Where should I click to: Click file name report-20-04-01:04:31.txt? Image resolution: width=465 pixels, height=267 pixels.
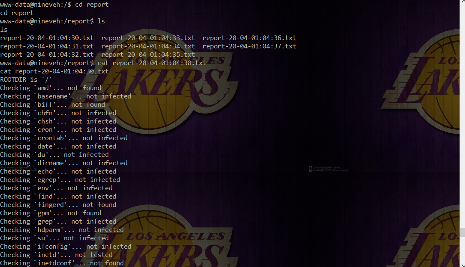pyautogui.click(x=47, y=46)
